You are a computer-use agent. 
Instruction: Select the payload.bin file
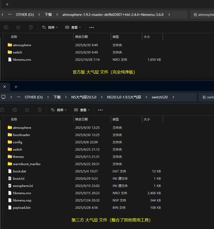tap(22, 207)
